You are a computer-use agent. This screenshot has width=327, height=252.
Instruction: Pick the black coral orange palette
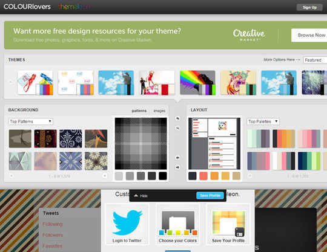point(284,138)
